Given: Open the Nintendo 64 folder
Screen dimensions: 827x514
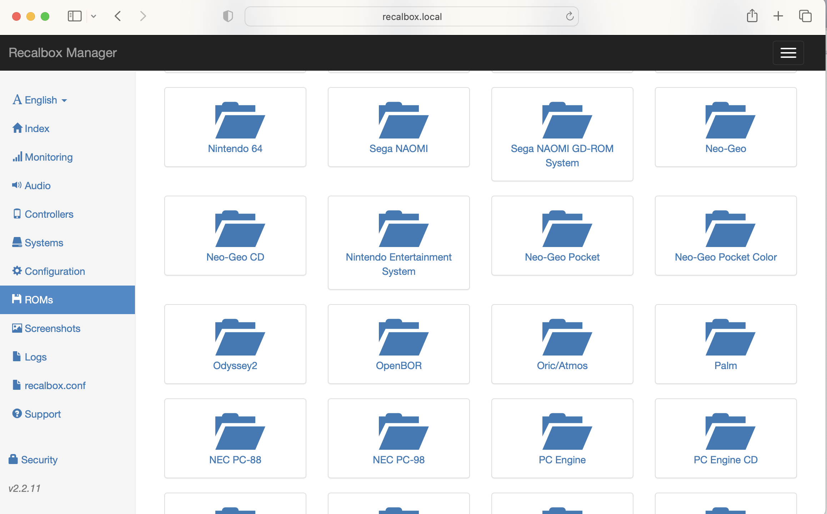Looking at the screenshot, I should (x=235, y=127).
